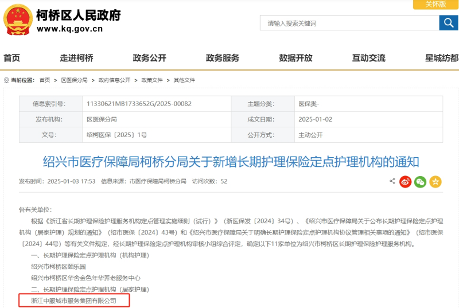459x308 pixels.
Task: Click 区医保分局 breadcrumb link
Action: click(x=75, y=80)
